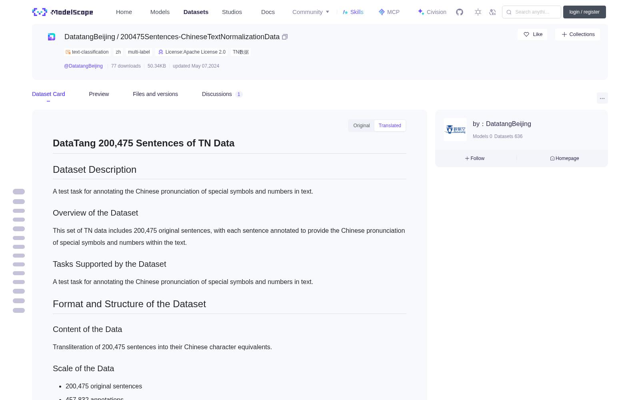The height and width of the screenshot is (400, 640).
Task: Copy dataset name with the copy icon
Action: coord(285,37)
